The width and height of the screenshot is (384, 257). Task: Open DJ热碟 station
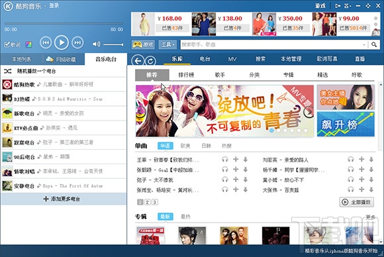click(64, 99)
